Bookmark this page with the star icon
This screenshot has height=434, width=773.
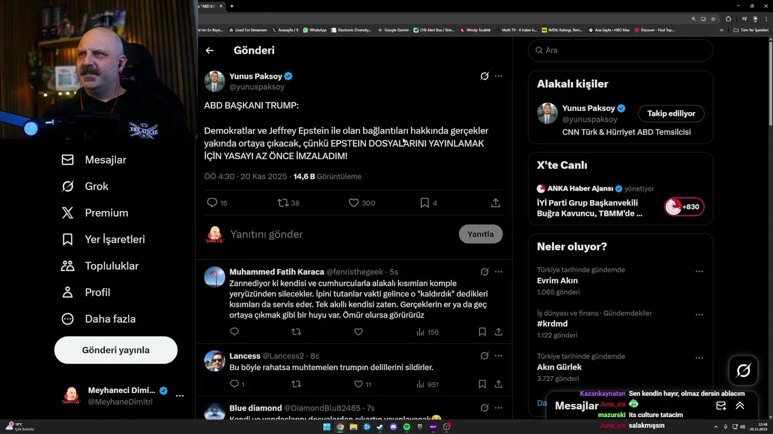point(713,19)
